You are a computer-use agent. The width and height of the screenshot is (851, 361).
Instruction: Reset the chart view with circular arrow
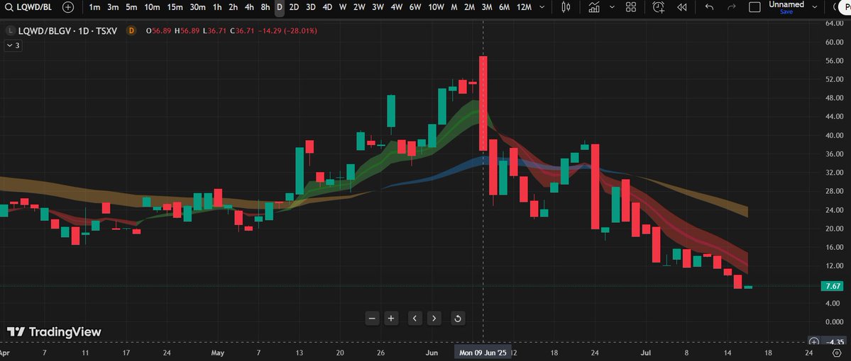[458, 319]
